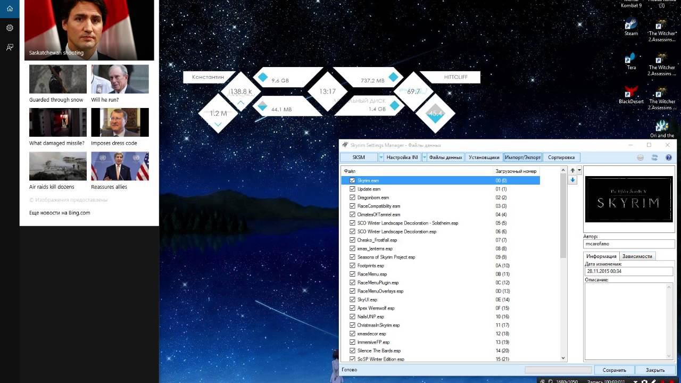Click the Описание box vertical scrollbar
The width and height of the screenshot is (681, 383).
tap(670, 321)
